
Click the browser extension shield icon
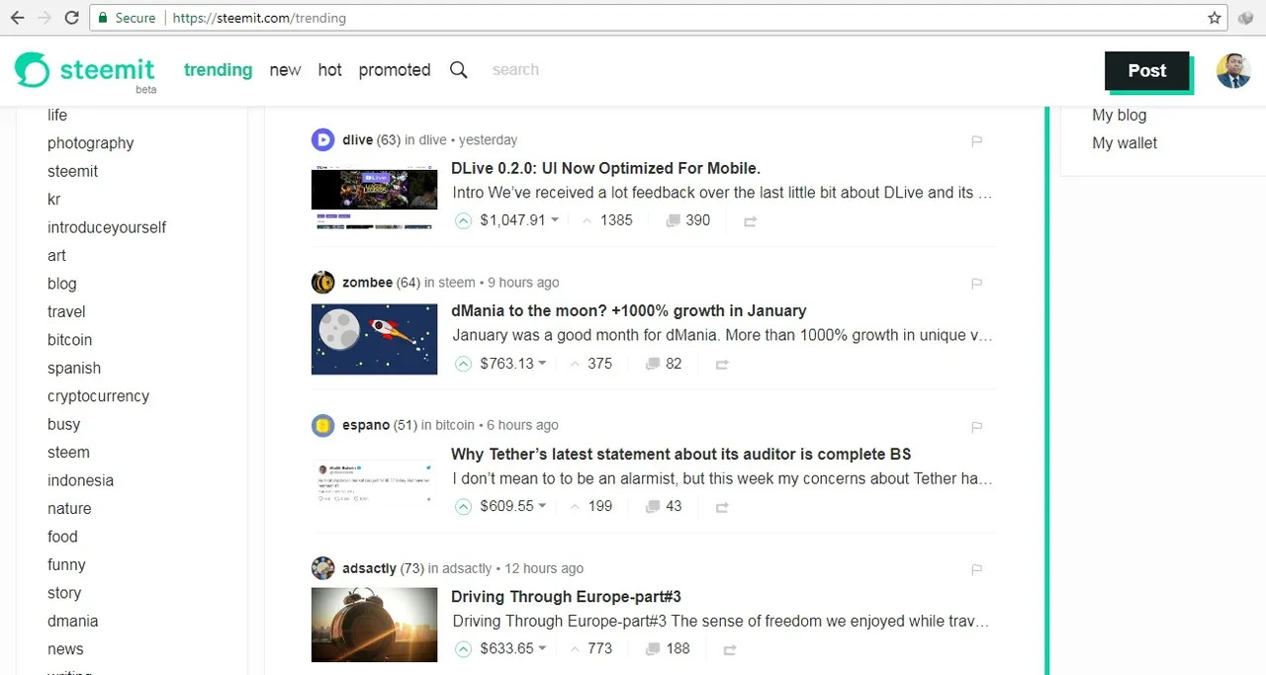1246,18
